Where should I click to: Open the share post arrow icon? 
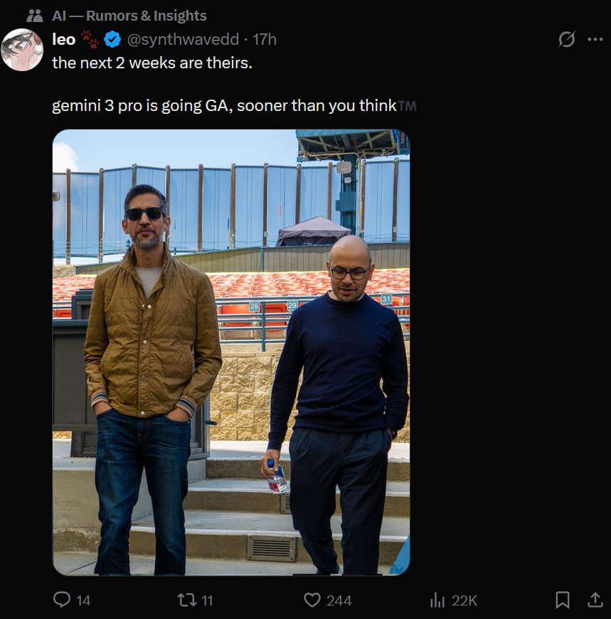[x=595, y=601]
